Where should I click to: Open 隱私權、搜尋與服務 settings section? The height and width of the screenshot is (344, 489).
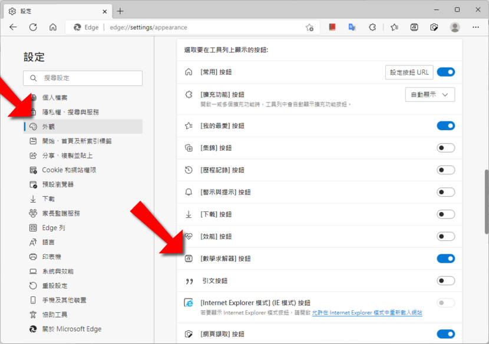click(83, 112)
